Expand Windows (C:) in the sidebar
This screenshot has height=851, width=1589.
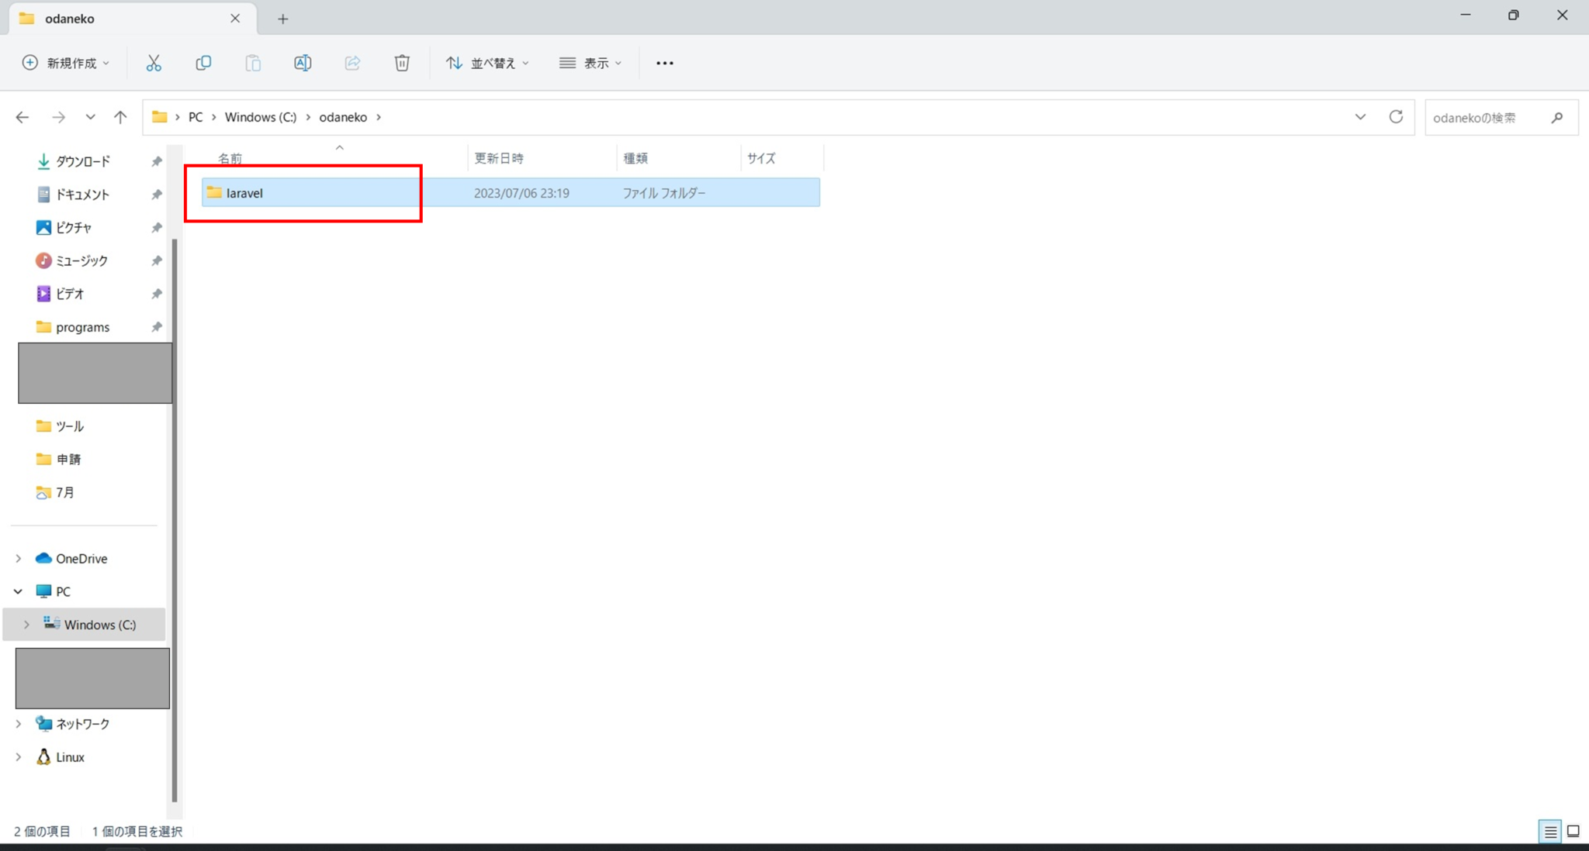[x=26, y=624]
